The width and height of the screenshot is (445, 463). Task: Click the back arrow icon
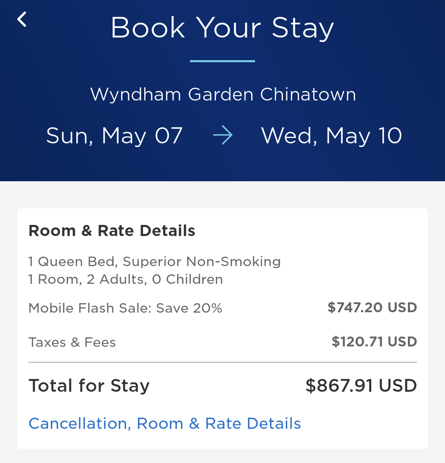coord(21,20)
